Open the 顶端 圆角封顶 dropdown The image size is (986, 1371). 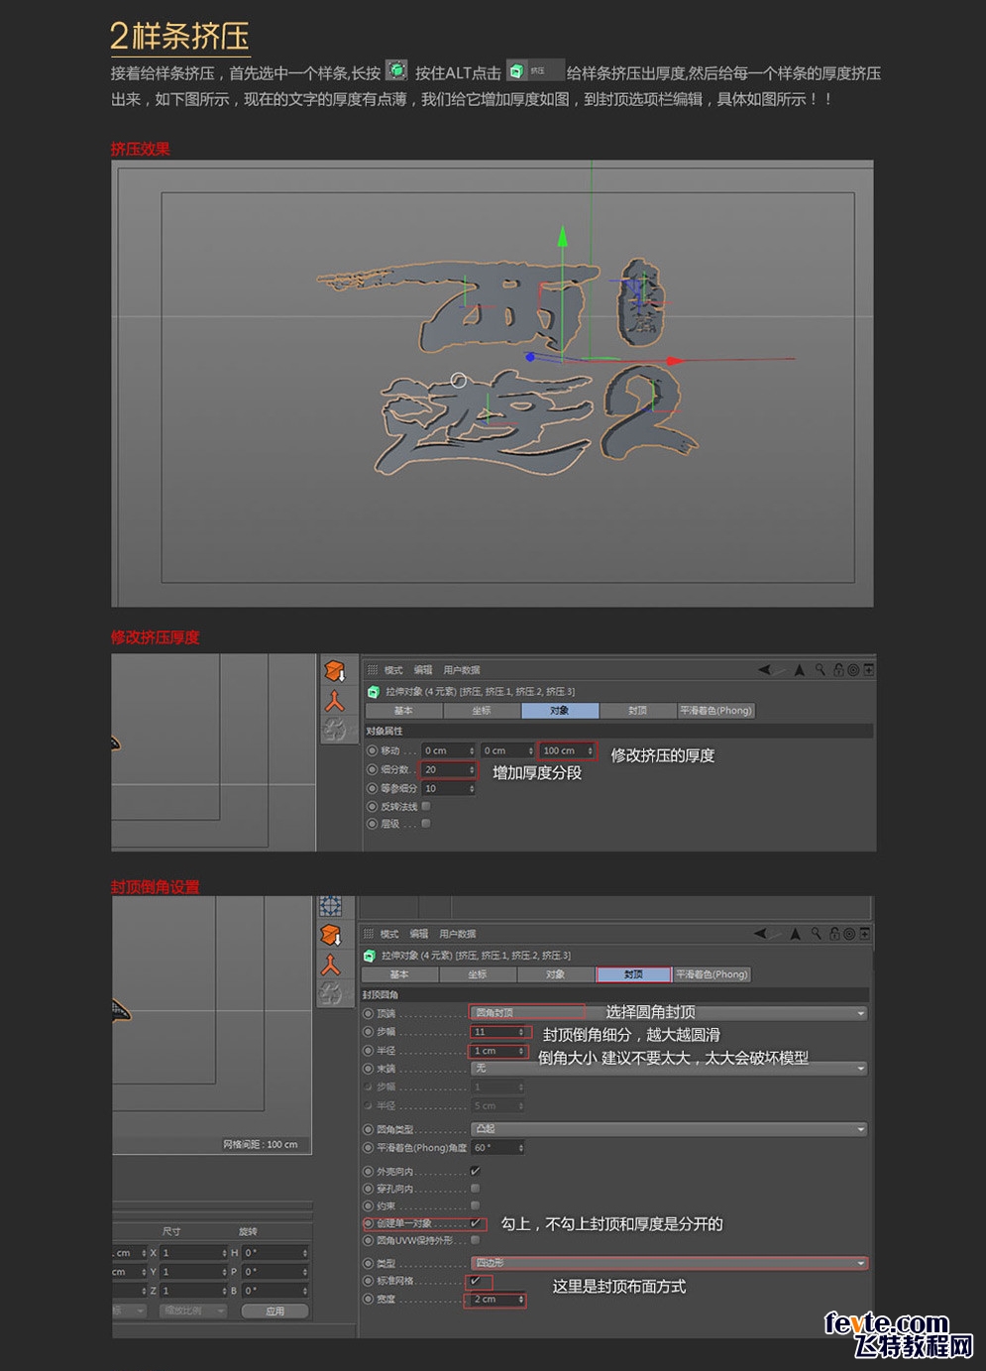tap(669, 1013)
